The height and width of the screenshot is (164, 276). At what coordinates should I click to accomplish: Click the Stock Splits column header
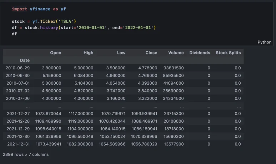228,53
